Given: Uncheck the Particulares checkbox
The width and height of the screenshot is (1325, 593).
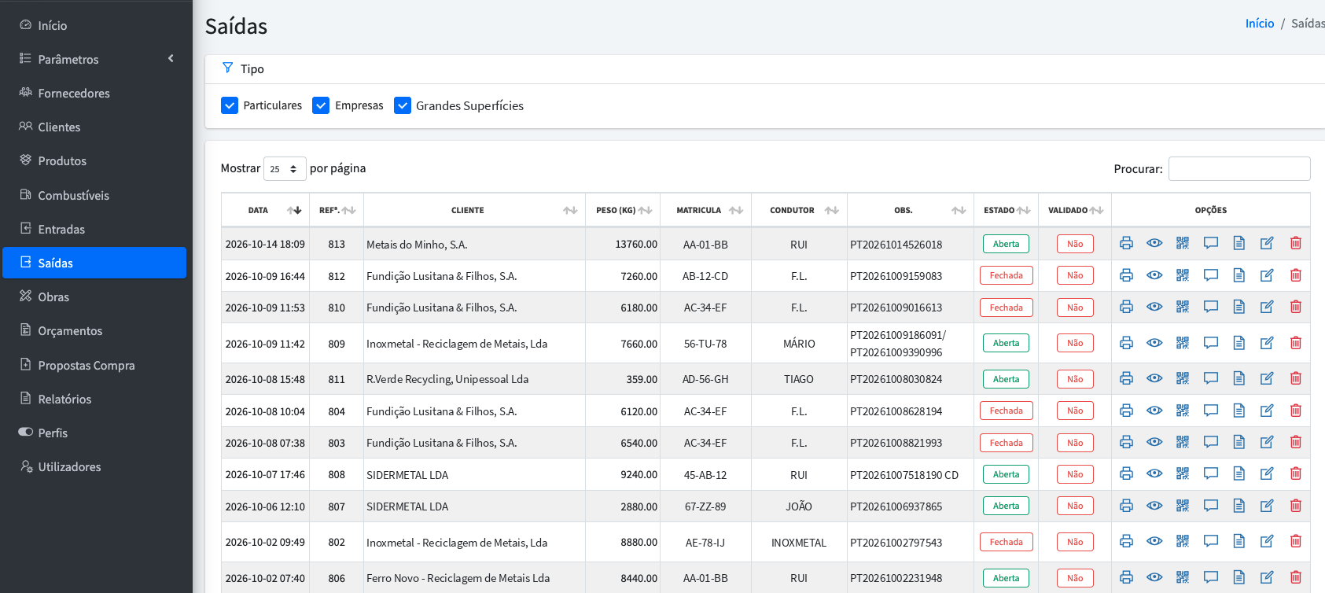Looking at the screenshot, I should pyautogui.click(x=230, y=105).
